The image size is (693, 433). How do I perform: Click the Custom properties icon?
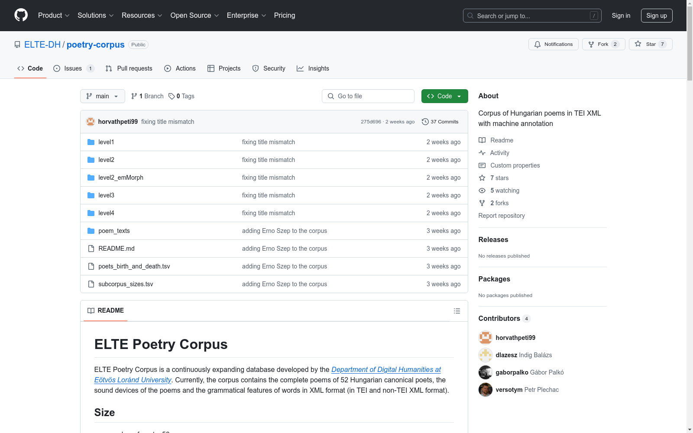coord(482,165)
